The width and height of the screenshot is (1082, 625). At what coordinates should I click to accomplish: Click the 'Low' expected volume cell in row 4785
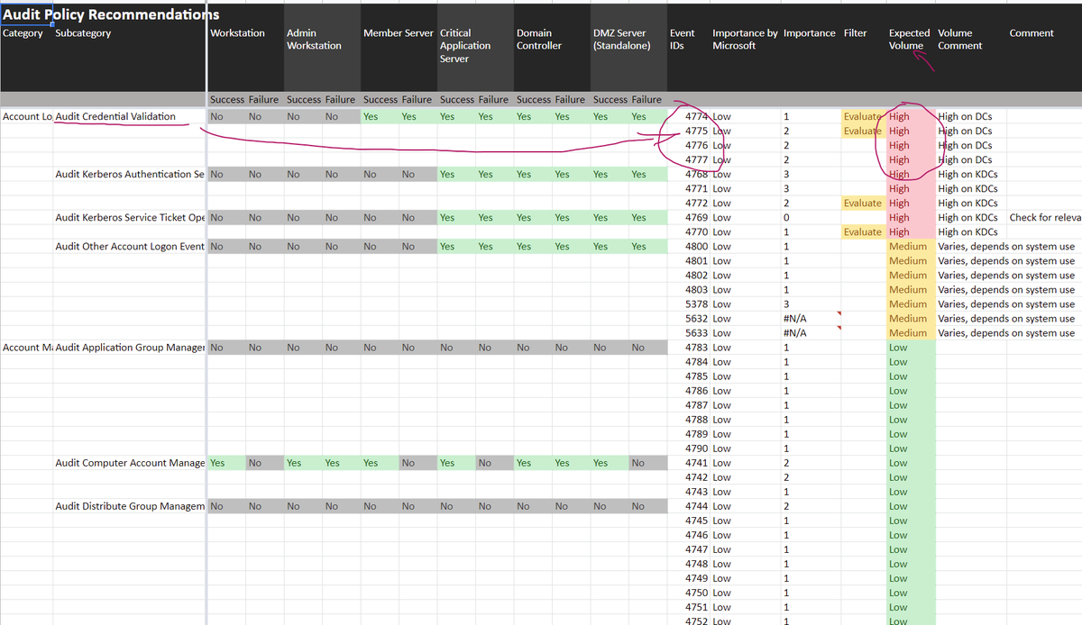[909, 376]
